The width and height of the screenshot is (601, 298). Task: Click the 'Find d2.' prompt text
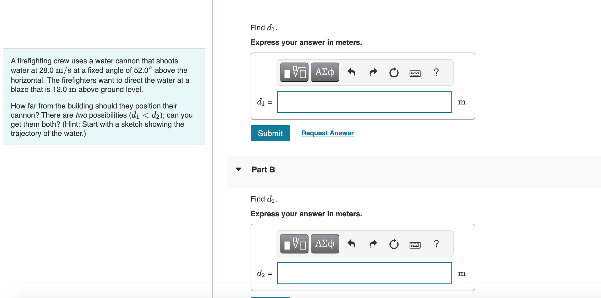coord(264,199)
